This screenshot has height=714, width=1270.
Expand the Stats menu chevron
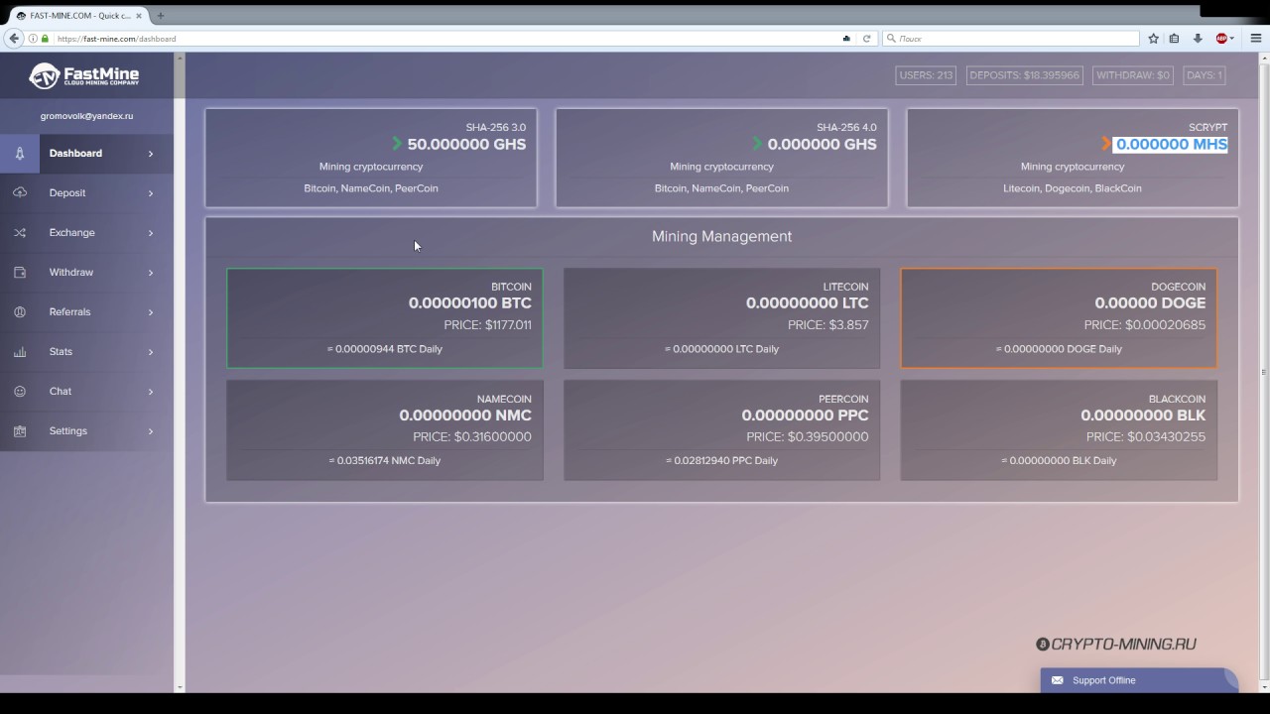pyautogui.click(x=151, y=352)
